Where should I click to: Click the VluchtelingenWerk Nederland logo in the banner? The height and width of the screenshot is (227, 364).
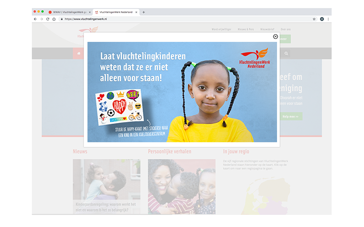click(x=255, y=58)
